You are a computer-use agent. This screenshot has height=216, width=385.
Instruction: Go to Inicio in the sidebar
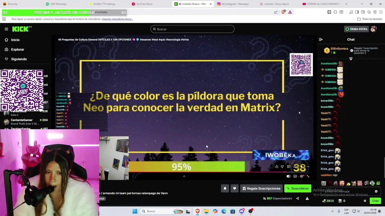coord(15,40)
